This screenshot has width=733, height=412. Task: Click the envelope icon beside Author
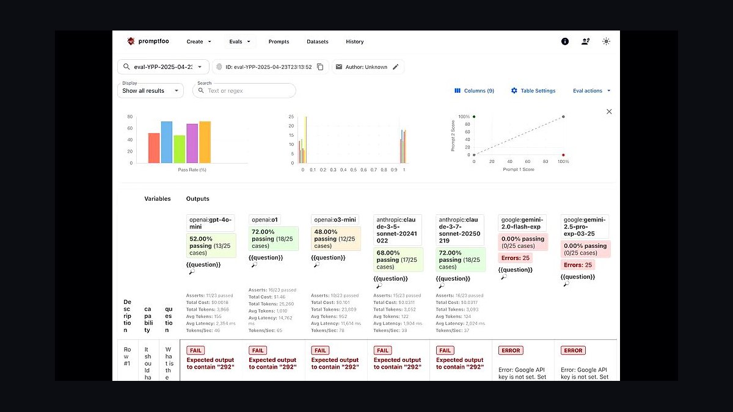tap(339, 67)
